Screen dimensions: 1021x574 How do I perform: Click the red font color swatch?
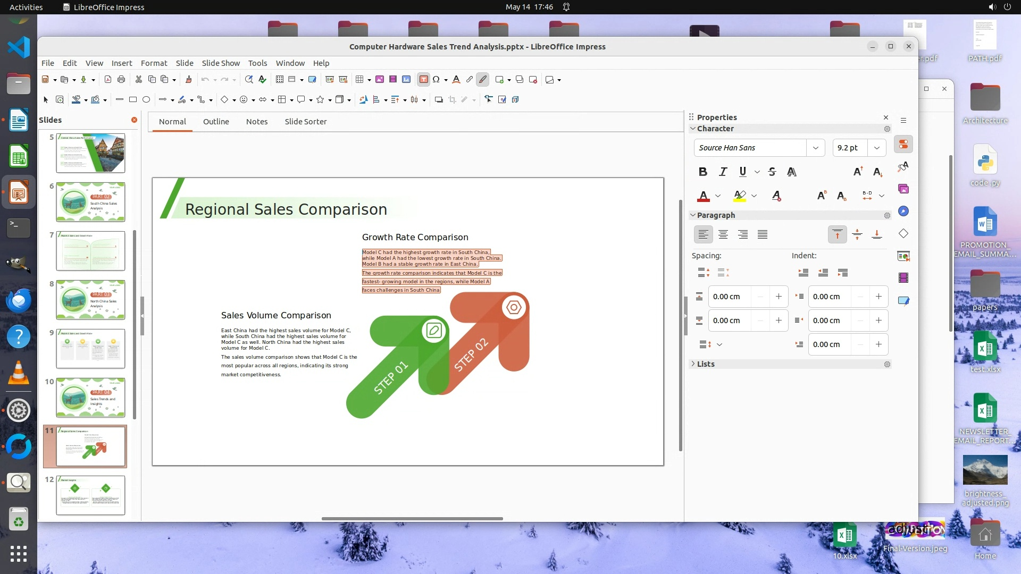coord(704,196)
